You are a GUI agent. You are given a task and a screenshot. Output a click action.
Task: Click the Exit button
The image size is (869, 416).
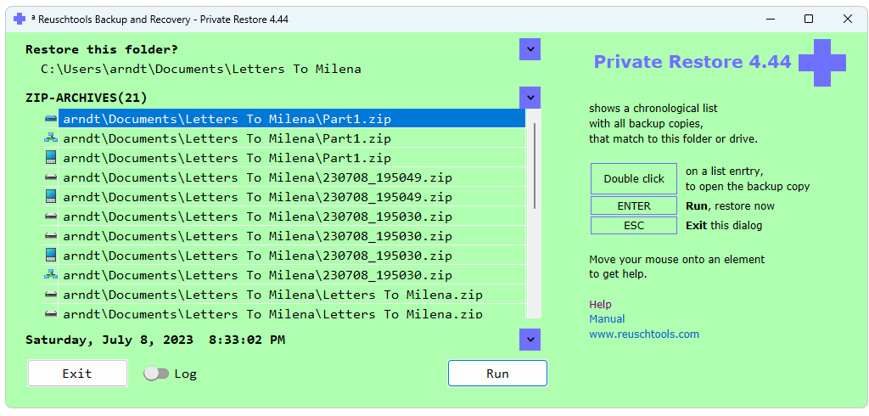(x=77, y=374)
